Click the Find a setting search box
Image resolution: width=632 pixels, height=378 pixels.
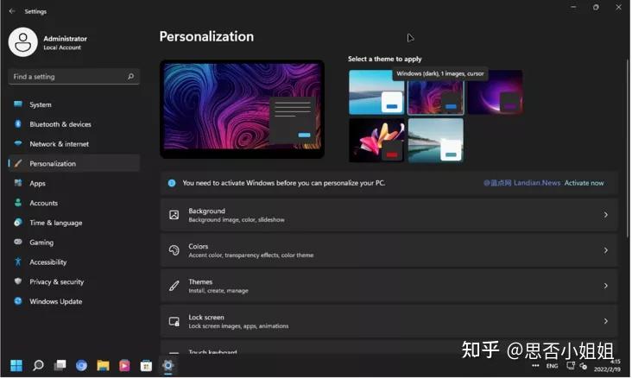tap(73, 77)
